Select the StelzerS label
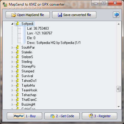 27,57
